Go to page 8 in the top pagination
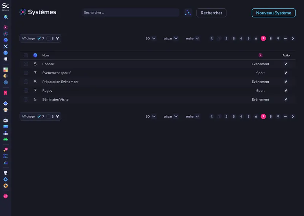Screen dimensions: 304x216 (271, 38)
